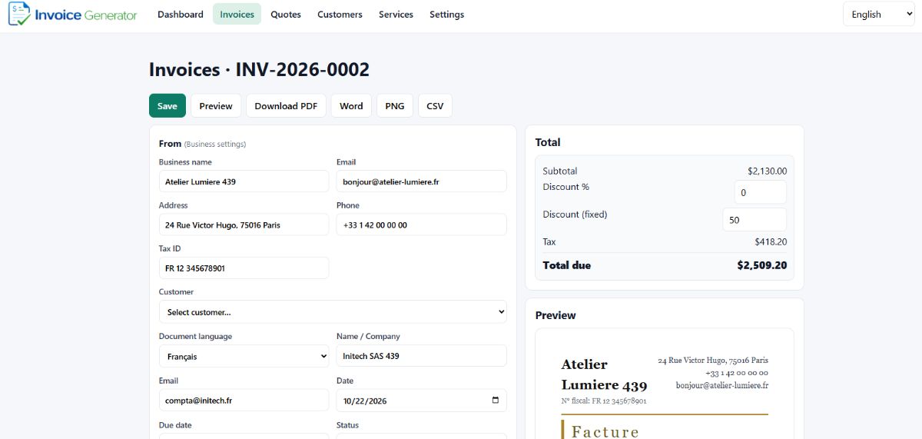This screenshot has width=922, height=439.
Task: Export the invoice as PNG
Action: [395, 106]
